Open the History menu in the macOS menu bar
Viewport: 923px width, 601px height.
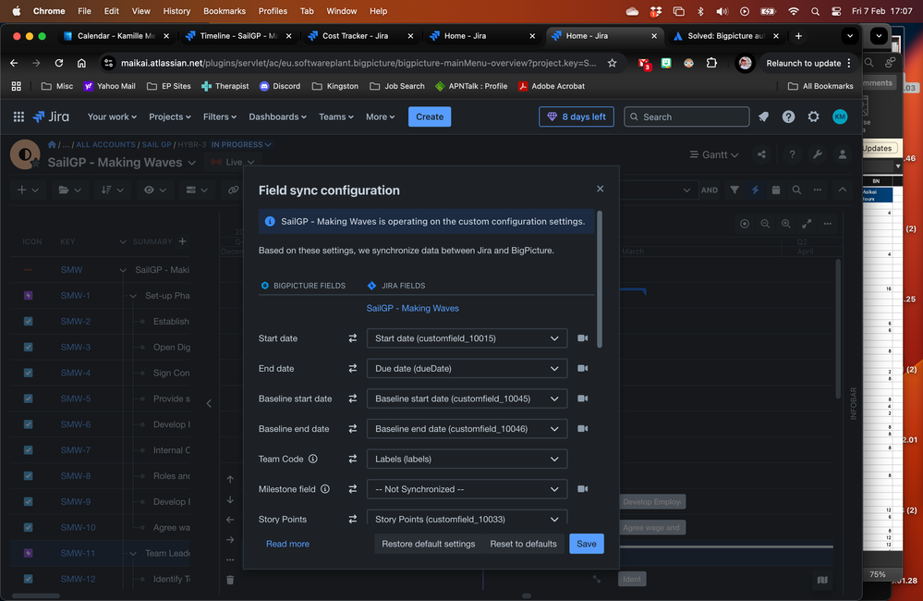[176, 10]
